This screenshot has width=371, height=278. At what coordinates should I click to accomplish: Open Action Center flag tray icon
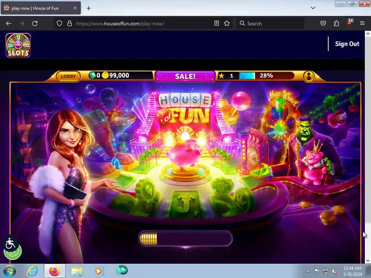(317, 271)
